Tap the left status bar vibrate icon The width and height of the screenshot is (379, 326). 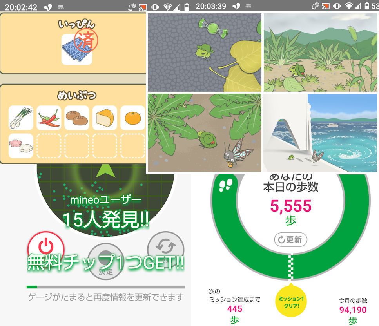click(155, 7)
